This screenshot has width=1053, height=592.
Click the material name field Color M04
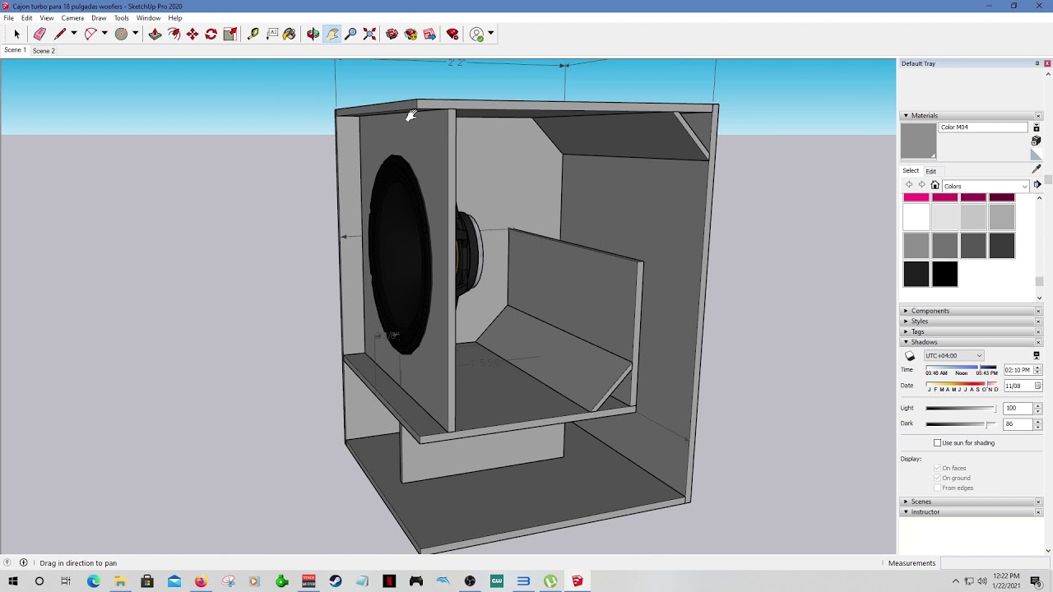(x=983, y=127)
